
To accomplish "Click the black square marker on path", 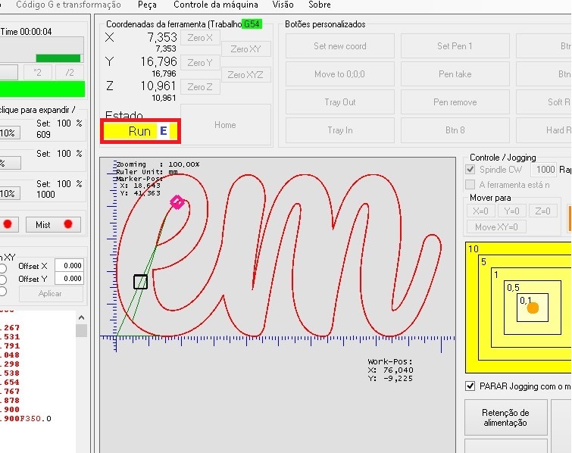I will pos(140,282).
